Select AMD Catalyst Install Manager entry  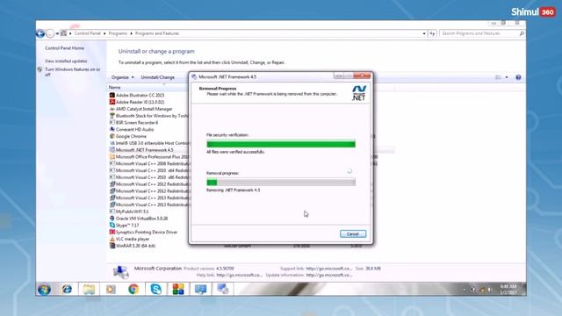click(144, 109)
